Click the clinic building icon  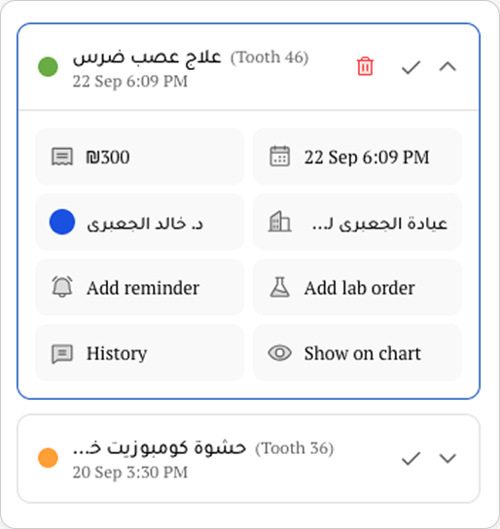click(x=280, y=222)
